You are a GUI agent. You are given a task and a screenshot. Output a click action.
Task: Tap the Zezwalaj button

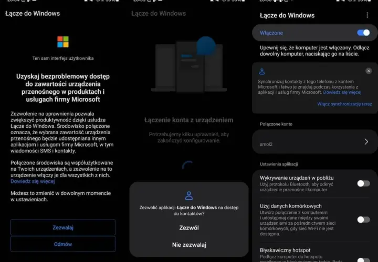tap(63, 227)
